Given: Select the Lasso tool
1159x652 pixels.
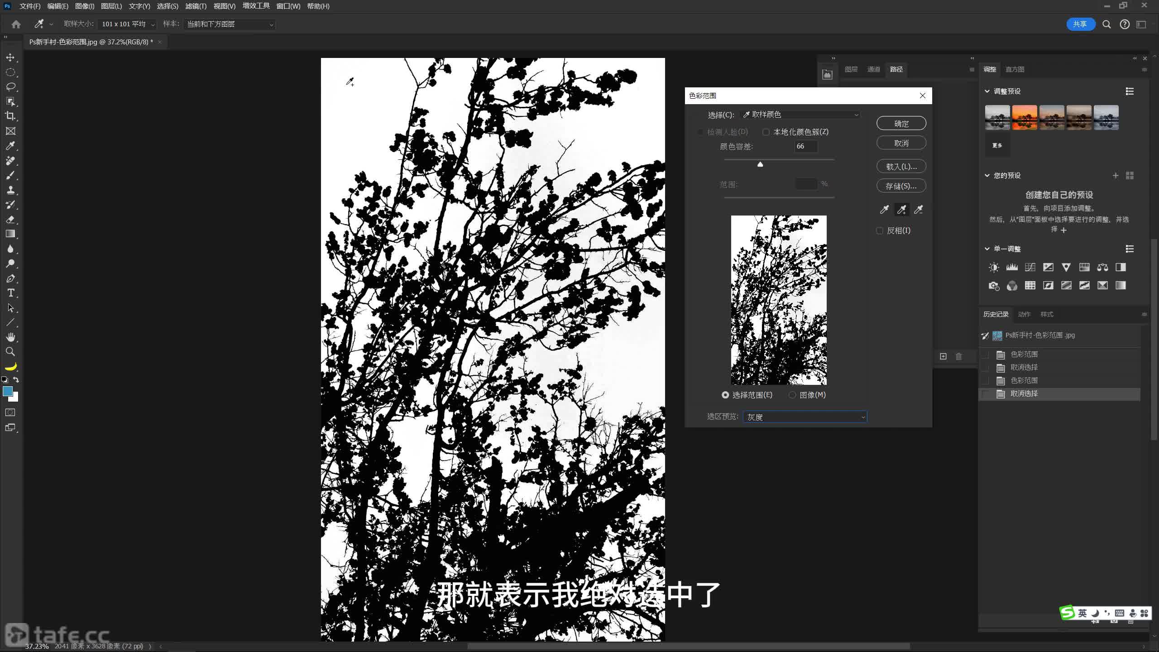Looking at the screenshot, I should coord(10,86).
